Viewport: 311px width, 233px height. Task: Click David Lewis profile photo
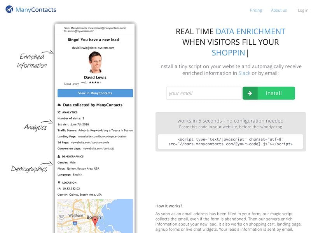click(x=95, y=62)
